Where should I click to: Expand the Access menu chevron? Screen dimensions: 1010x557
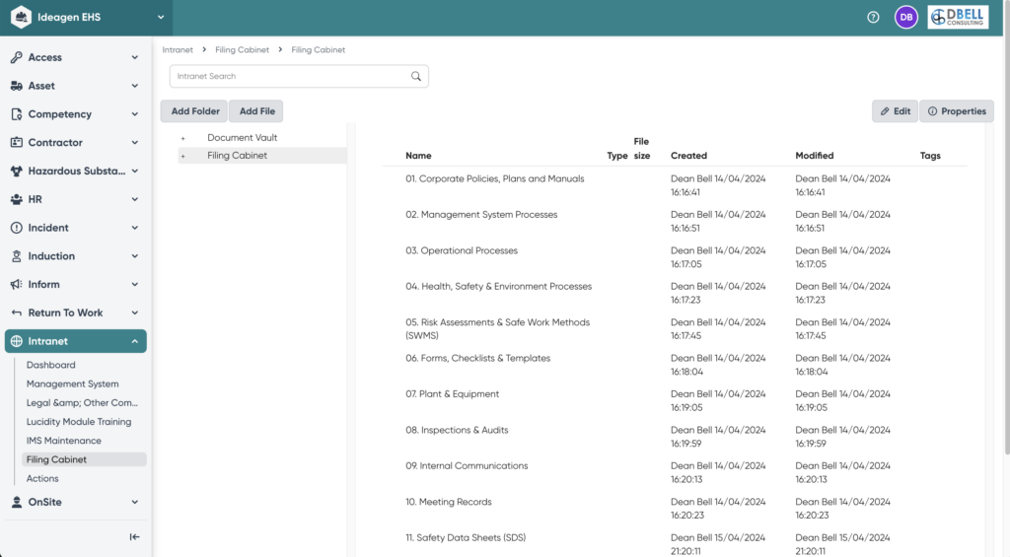tap(134, 57)
